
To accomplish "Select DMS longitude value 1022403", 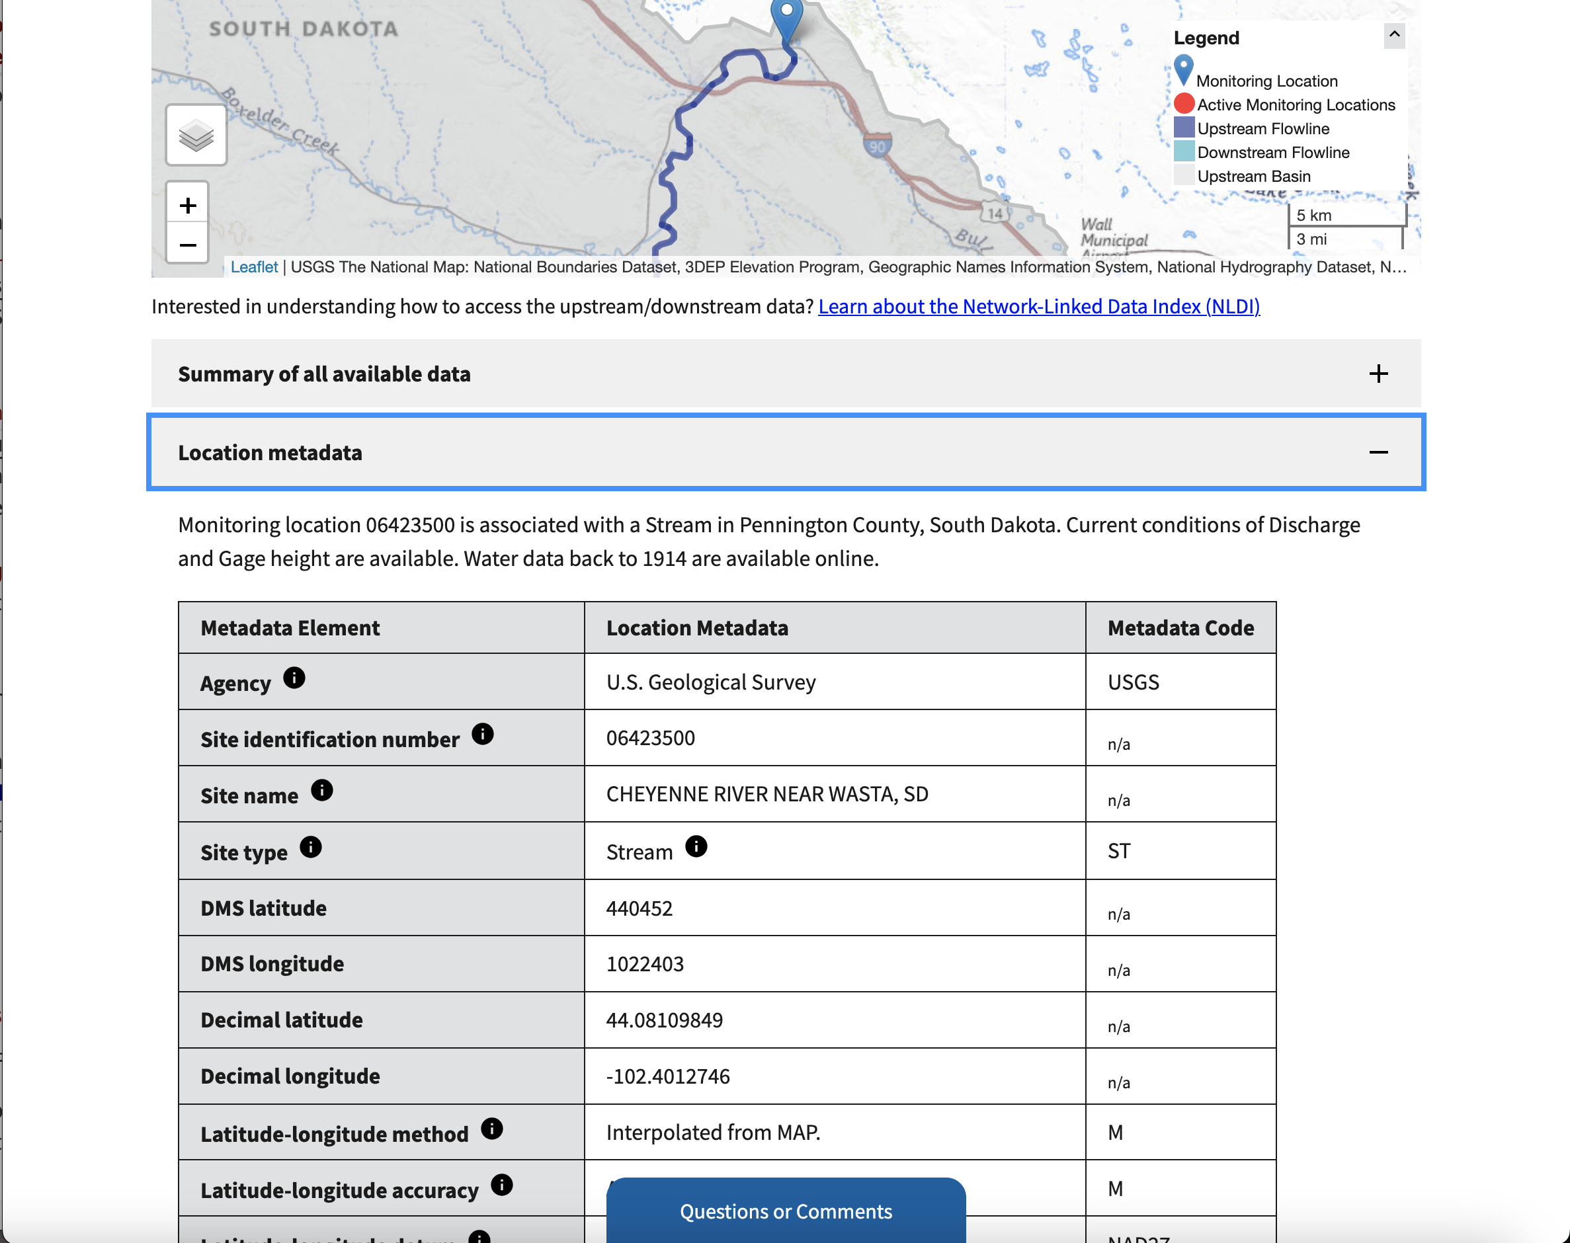I will [645, 963].
